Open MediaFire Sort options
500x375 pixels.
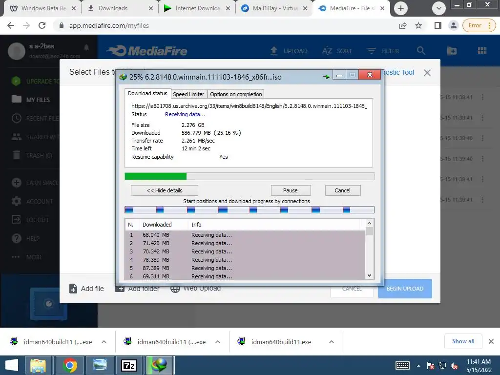[x=337, y=51]
